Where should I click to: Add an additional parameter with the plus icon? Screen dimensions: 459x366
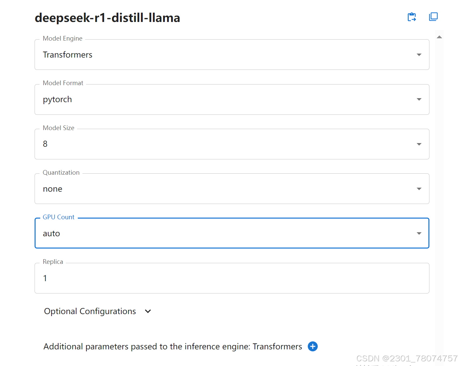click(313, 346)
